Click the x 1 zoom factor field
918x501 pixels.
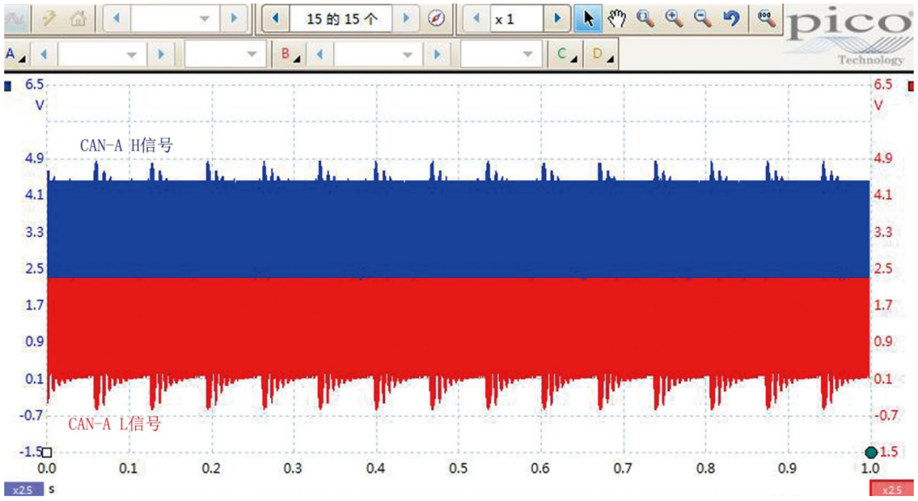[x=517, y=20]
